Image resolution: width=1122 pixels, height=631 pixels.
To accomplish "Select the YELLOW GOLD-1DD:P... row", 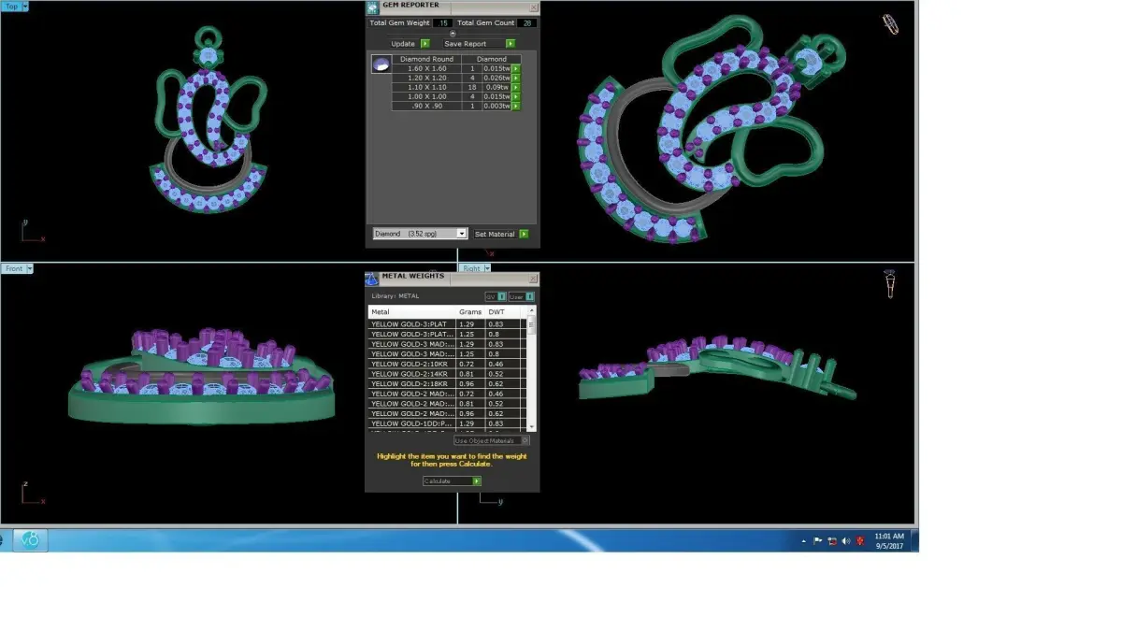I will pos(447,423).
